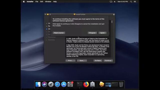Open the File menu
Screen dimensions: 160x90
[x=37, y=1]
